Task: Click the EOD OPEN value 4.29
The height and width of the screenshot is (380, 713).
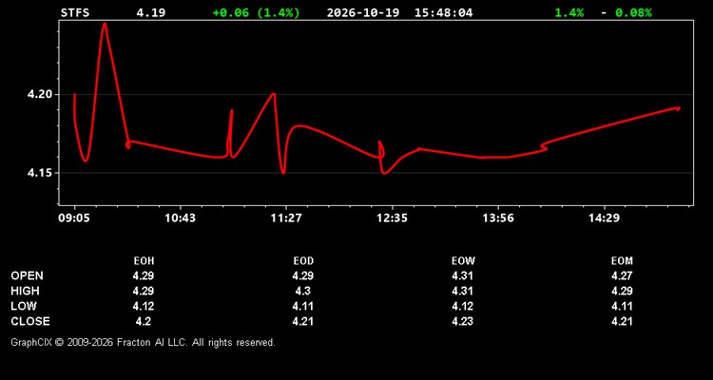Action: point(303,275)
